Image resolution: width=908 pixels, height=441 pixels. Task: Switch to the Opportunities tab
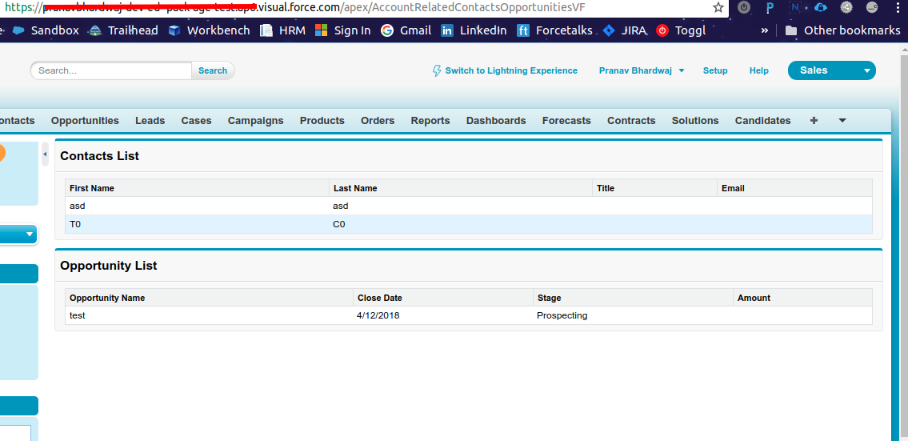click(x=85, y=121)
